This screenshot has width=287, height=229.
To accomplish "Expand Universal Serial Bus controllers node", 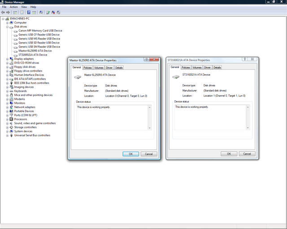I will click(7, 136).
